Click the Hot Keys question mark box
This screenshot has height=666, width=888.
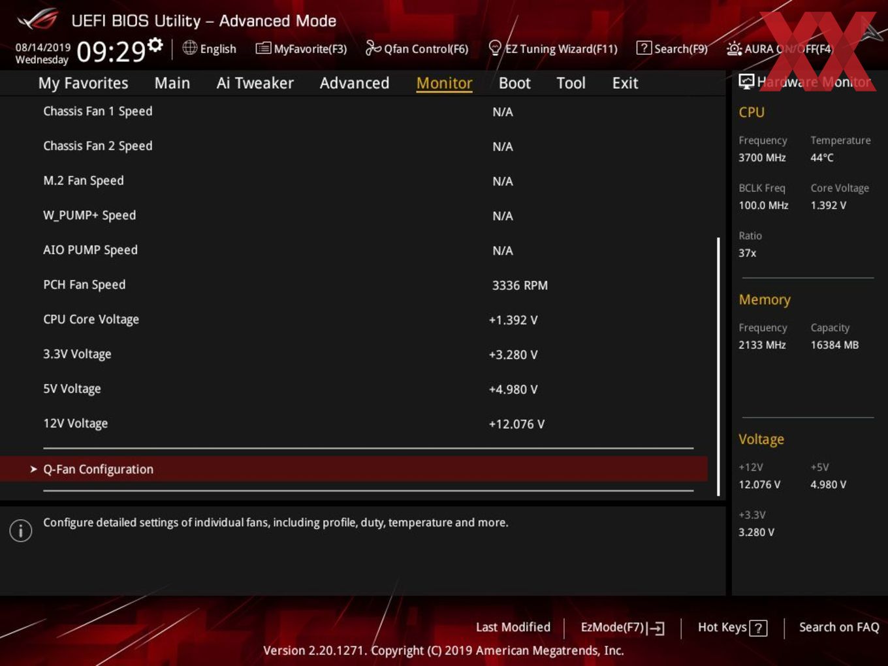758,628
